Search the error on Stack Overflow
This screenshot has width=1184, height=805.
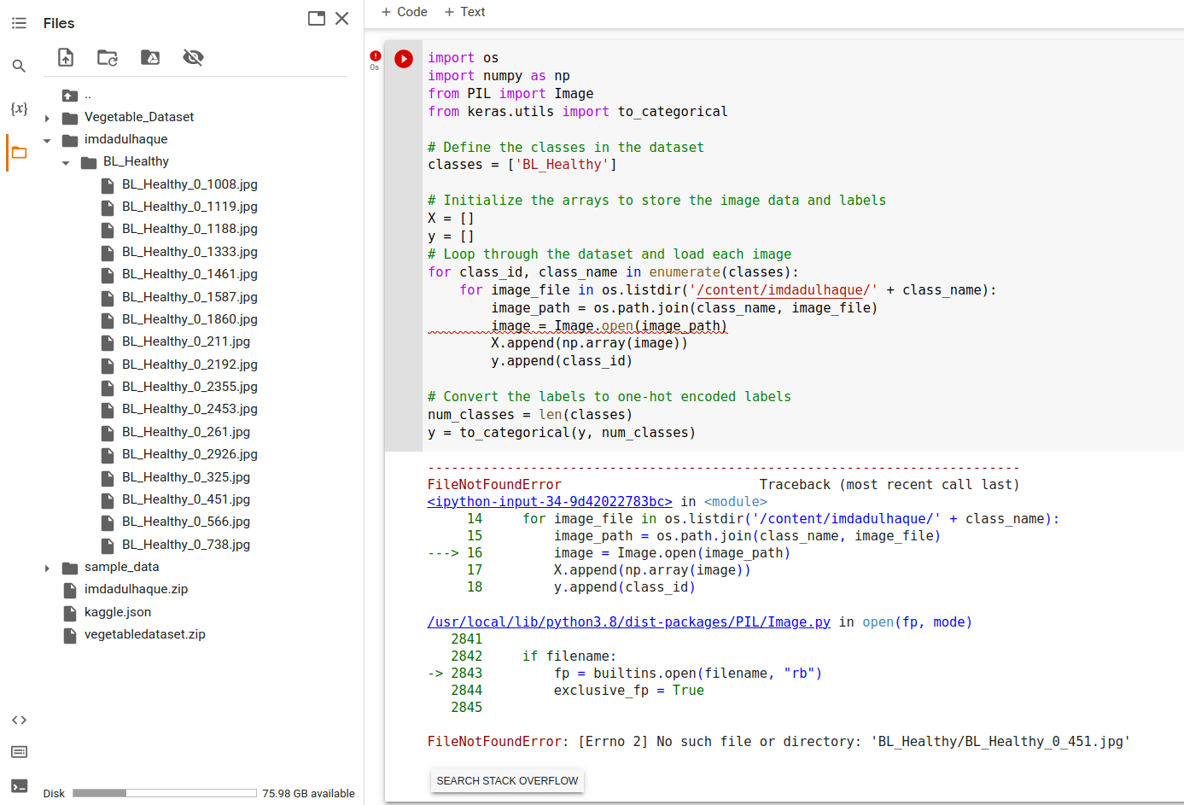tap(507, 780)
